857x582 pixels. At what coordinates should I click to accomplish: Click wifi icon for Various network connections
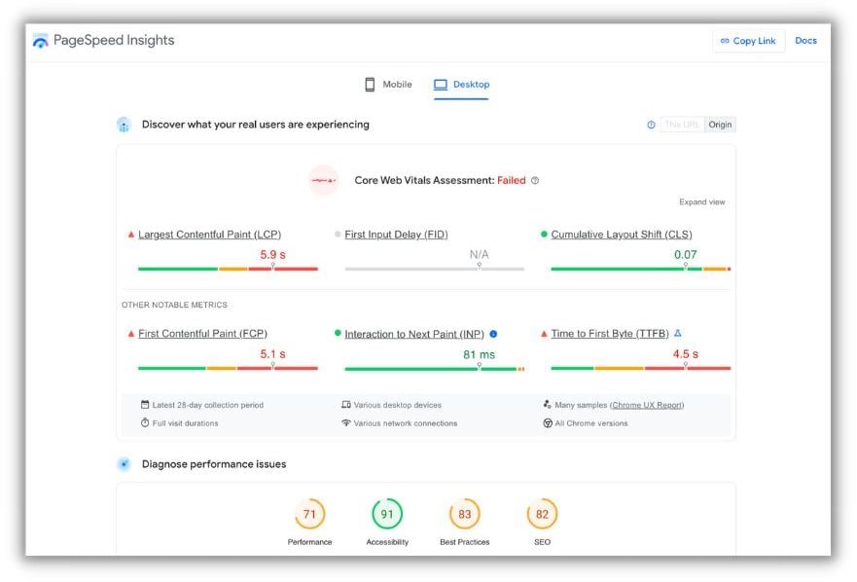point(346,422)
